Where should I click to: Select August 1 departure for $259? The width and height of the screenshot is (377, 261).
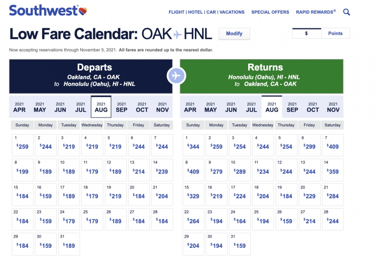click(x=23, y=145)
